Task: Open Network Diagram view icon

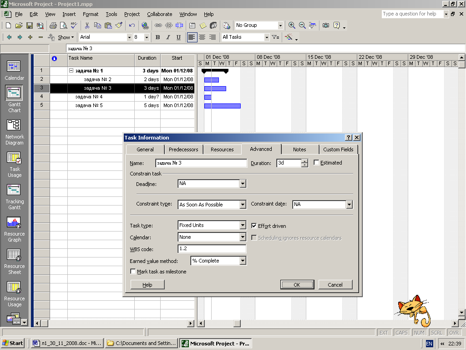Action: click(x=14, y=132)
